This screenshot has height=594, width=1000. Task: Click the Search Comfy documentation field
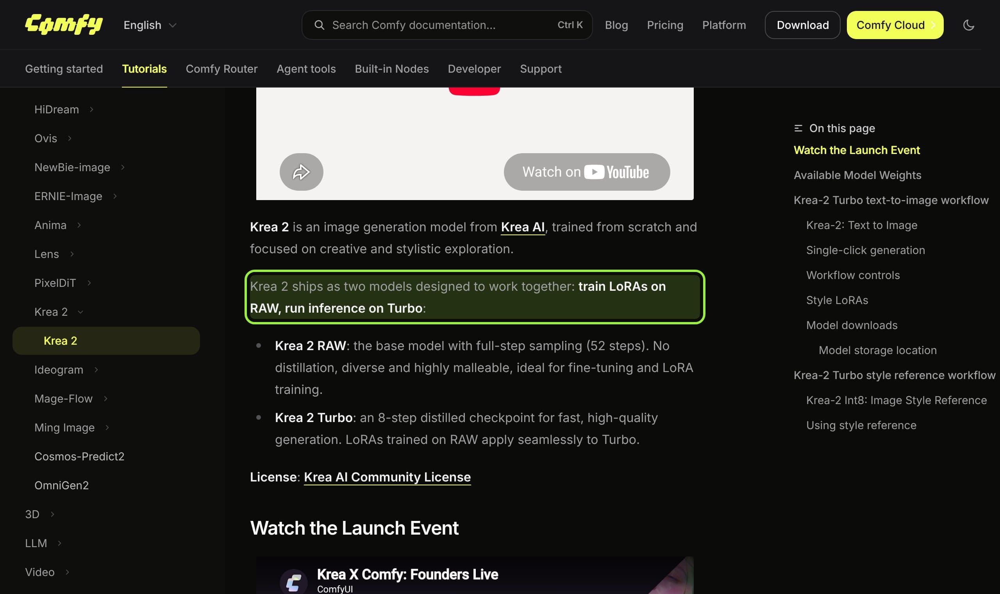[x=447, y=25]
